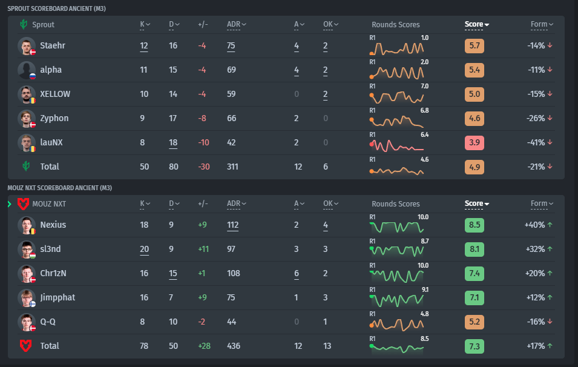Click the Sprout team name in header

point(43,25)
